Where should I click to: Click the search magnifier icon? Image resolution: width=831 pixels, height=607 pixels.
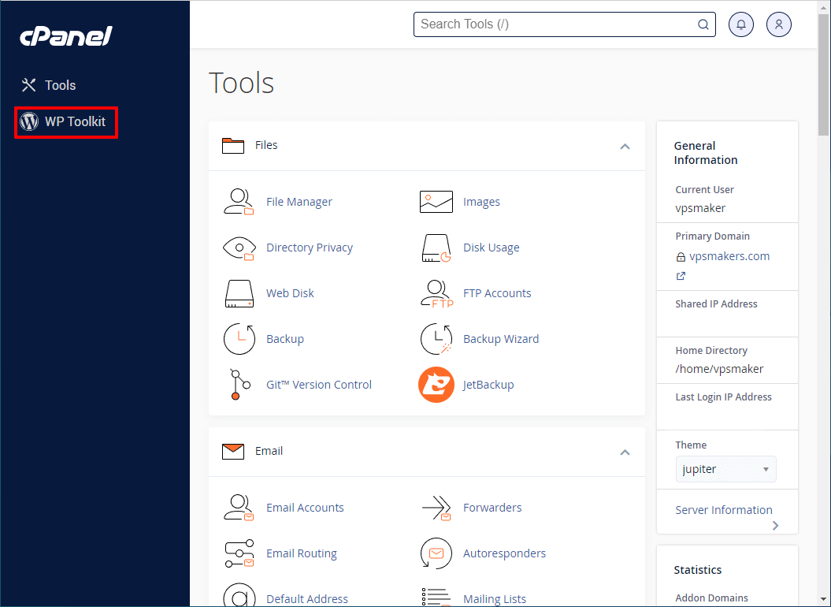(703, 24)
